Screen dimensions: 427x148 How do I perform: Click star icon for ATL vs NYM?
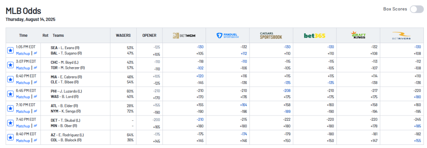[x=10, y=108]
